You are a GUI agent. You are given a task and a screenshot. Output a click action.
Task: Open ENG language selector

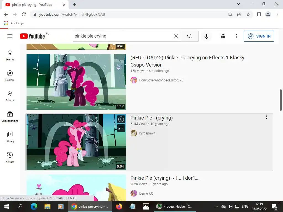pyautogui.click(x=245, y=206)
